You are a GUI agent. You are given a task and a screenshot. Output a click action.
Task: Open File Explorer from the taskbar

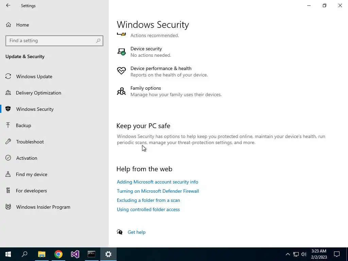[41, 254]
